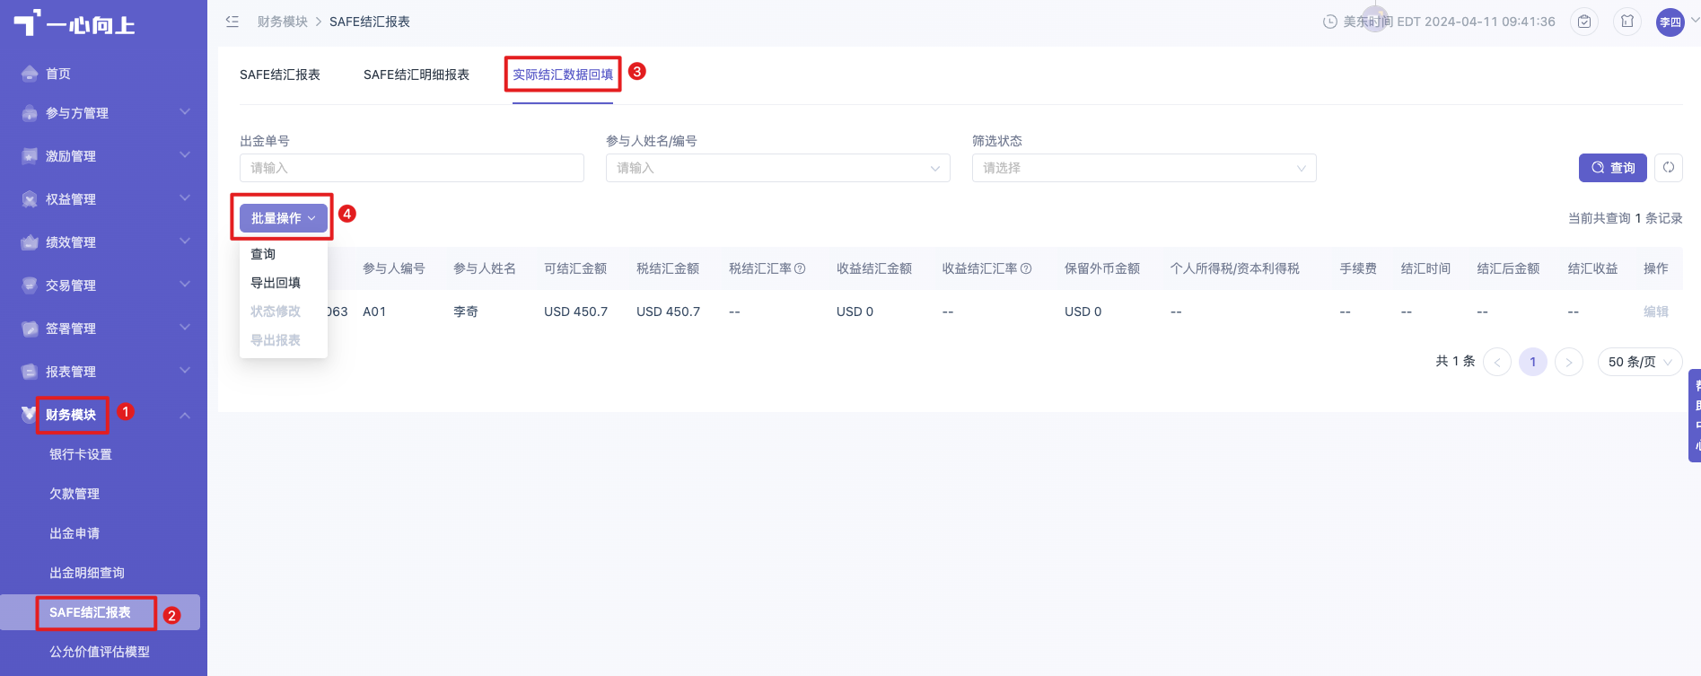Open 银行卡设置 in the sidebar
Image resolution: width=1701 pixels, height=676 pixels.
click(x=81, y=454)
